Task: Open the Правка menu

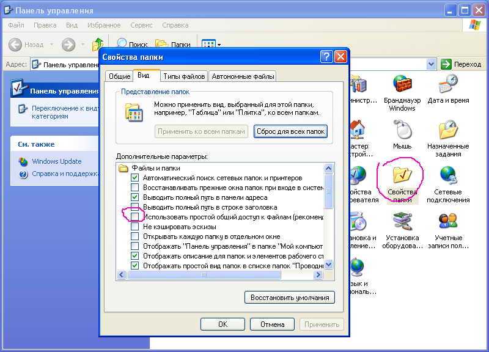Action: (x=45, y=25)
